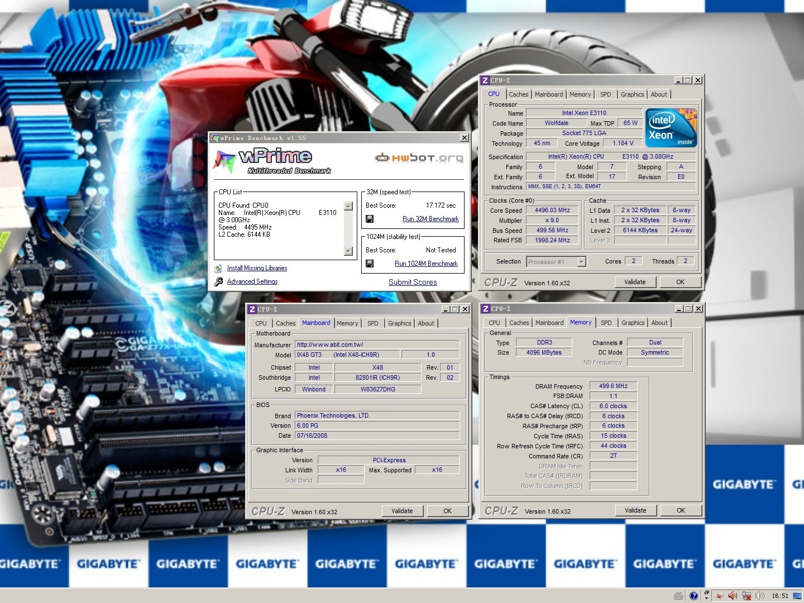Go to Mainboard tab in Memory window
The height and width of the screenshot is (603, 804).
click(549, 323)
